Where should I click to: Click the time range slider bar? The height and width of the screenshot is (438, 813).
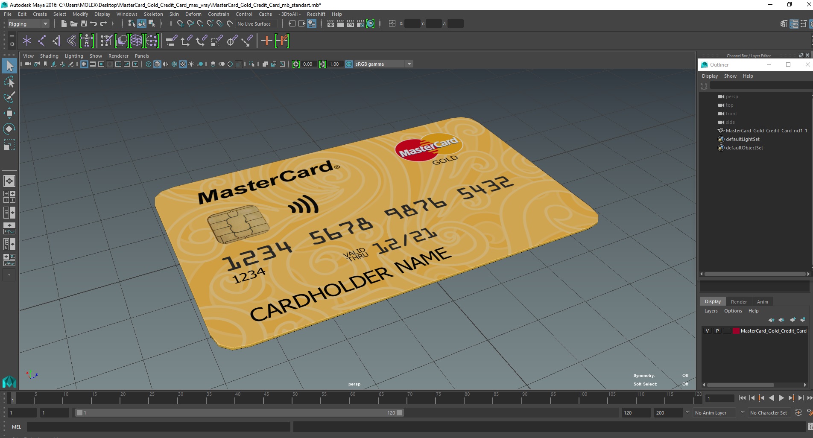[x=239, y=413]
